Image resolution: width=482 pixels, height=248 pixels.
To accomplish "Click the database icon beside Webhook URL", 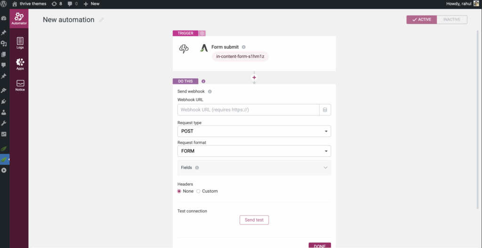I will click(x=325, y=110).
